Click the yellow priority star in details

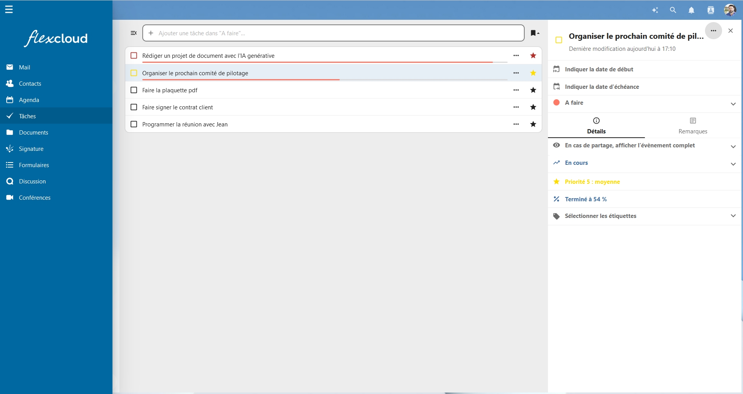tap(556, 181)
